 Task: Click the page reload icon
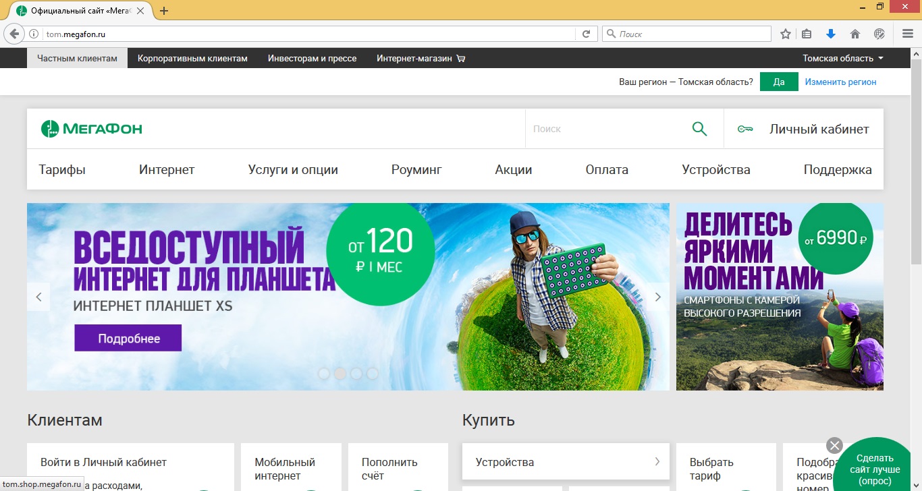click(587, 33)
